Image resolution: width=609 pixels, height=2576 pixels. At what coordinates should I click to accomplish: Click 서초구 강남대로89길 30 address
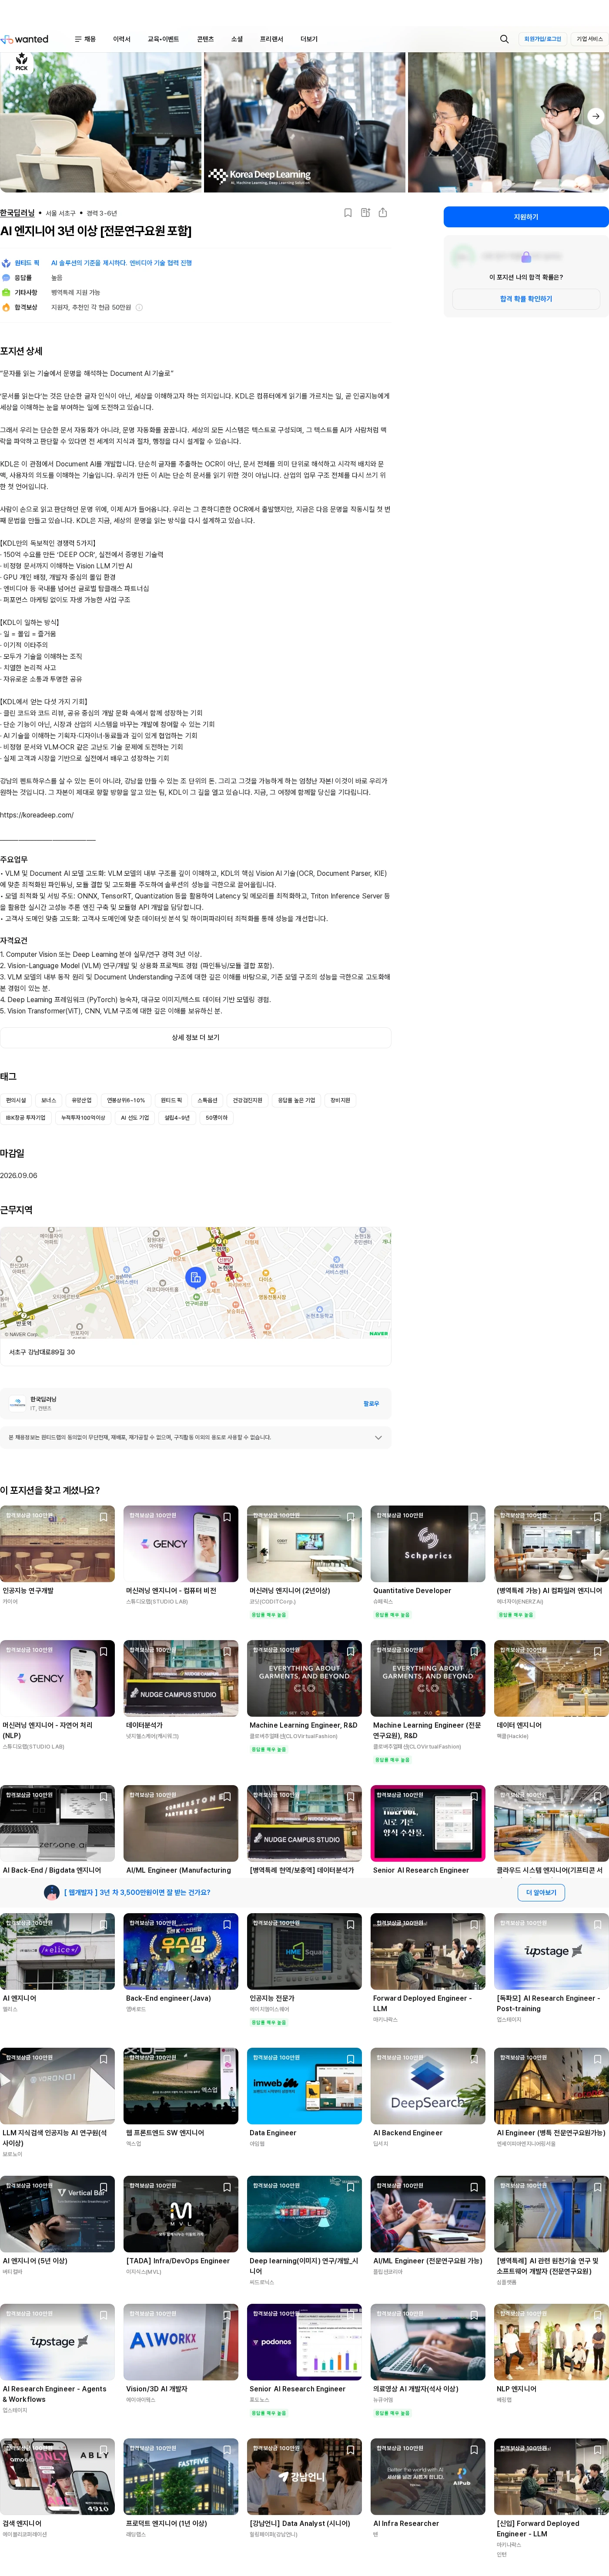click(42, 1352)
